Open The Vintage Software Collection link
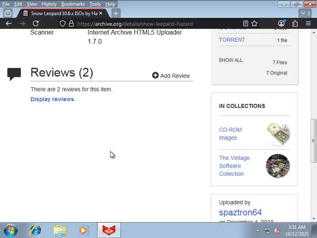 point(234,166)
